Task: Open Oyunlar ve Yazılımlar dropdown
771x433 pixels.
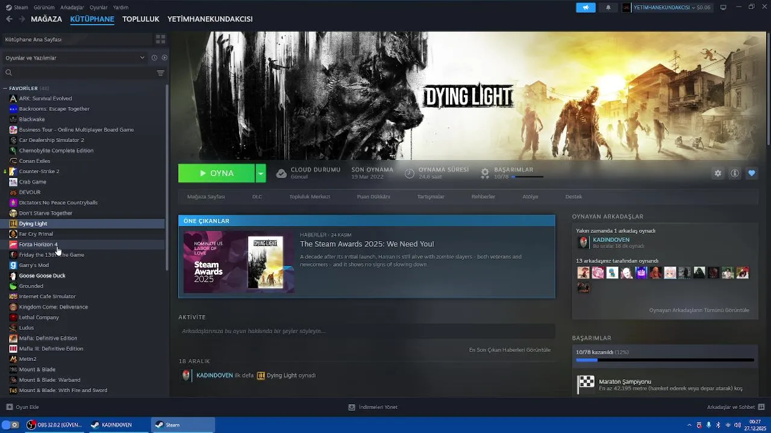Action: click(x=75, y=58)
